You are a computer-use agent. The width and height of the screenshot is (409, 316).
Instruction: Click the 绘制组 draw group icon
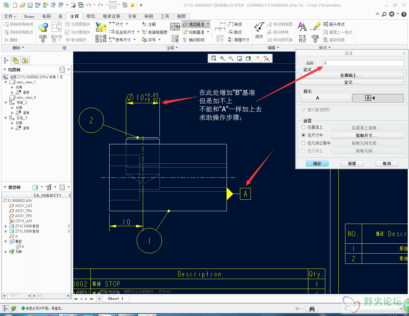[43, 32]
